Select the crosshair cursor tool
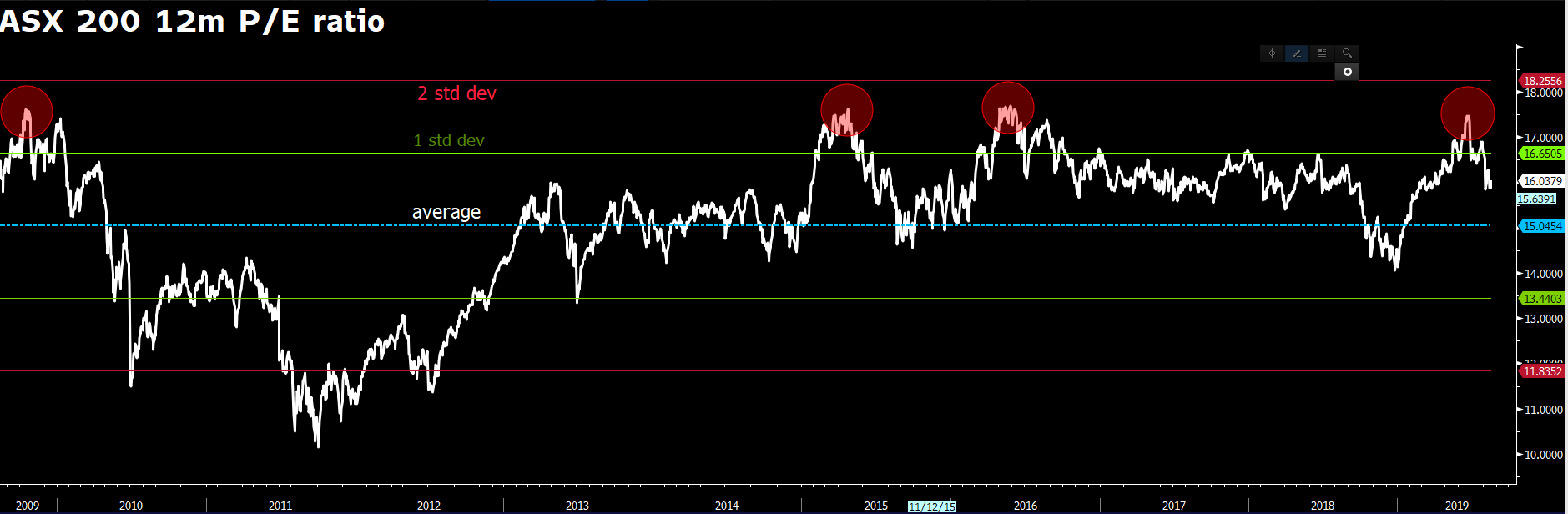 point(1272,53)
